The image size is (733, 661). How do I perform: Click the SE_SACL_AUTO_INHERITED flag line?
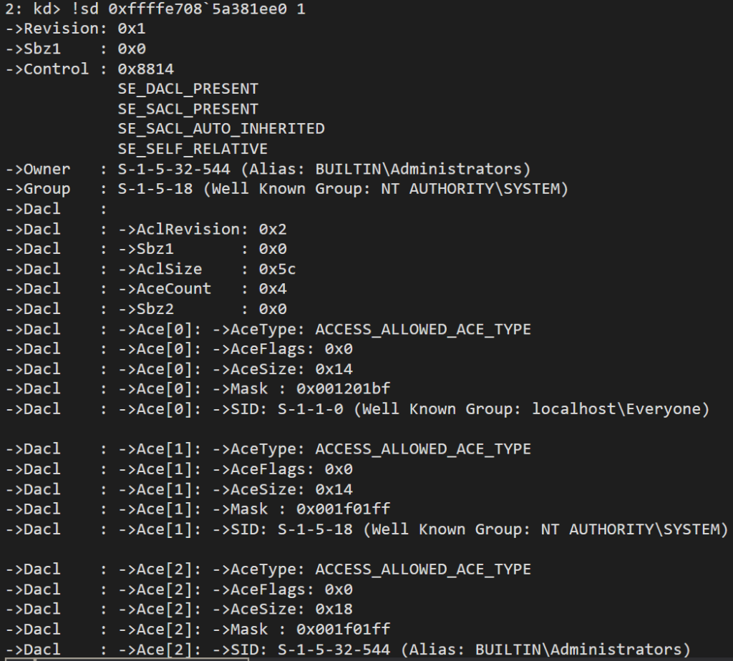[x=221, y=129]
